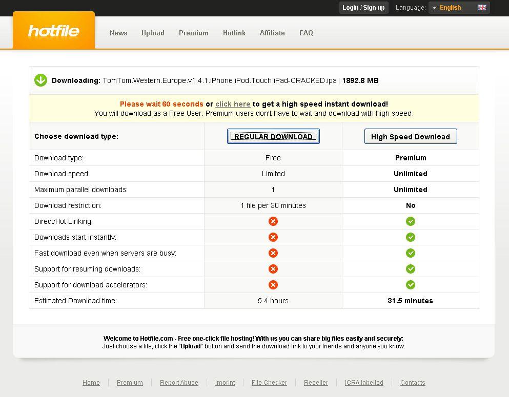
Task: Open the Premium menu item
Action: (x=193, y=33)
